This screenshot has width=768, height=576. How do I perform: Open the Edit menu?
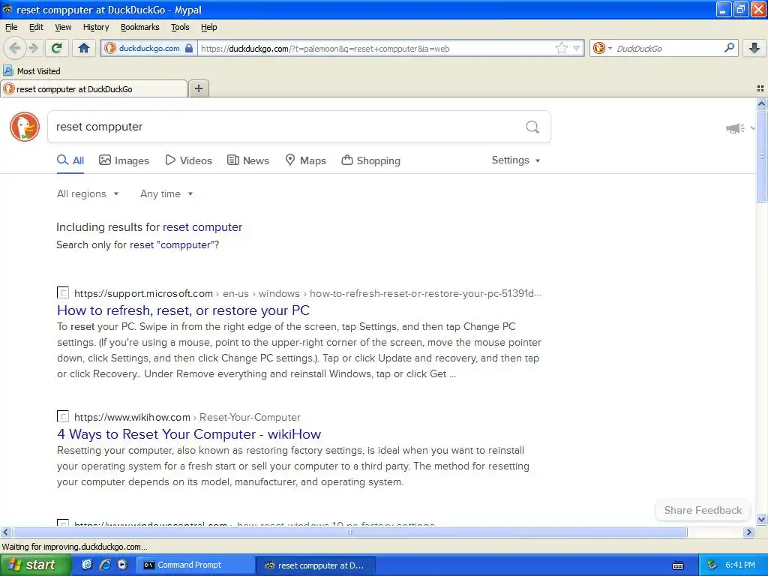click(x=36, y=27)
